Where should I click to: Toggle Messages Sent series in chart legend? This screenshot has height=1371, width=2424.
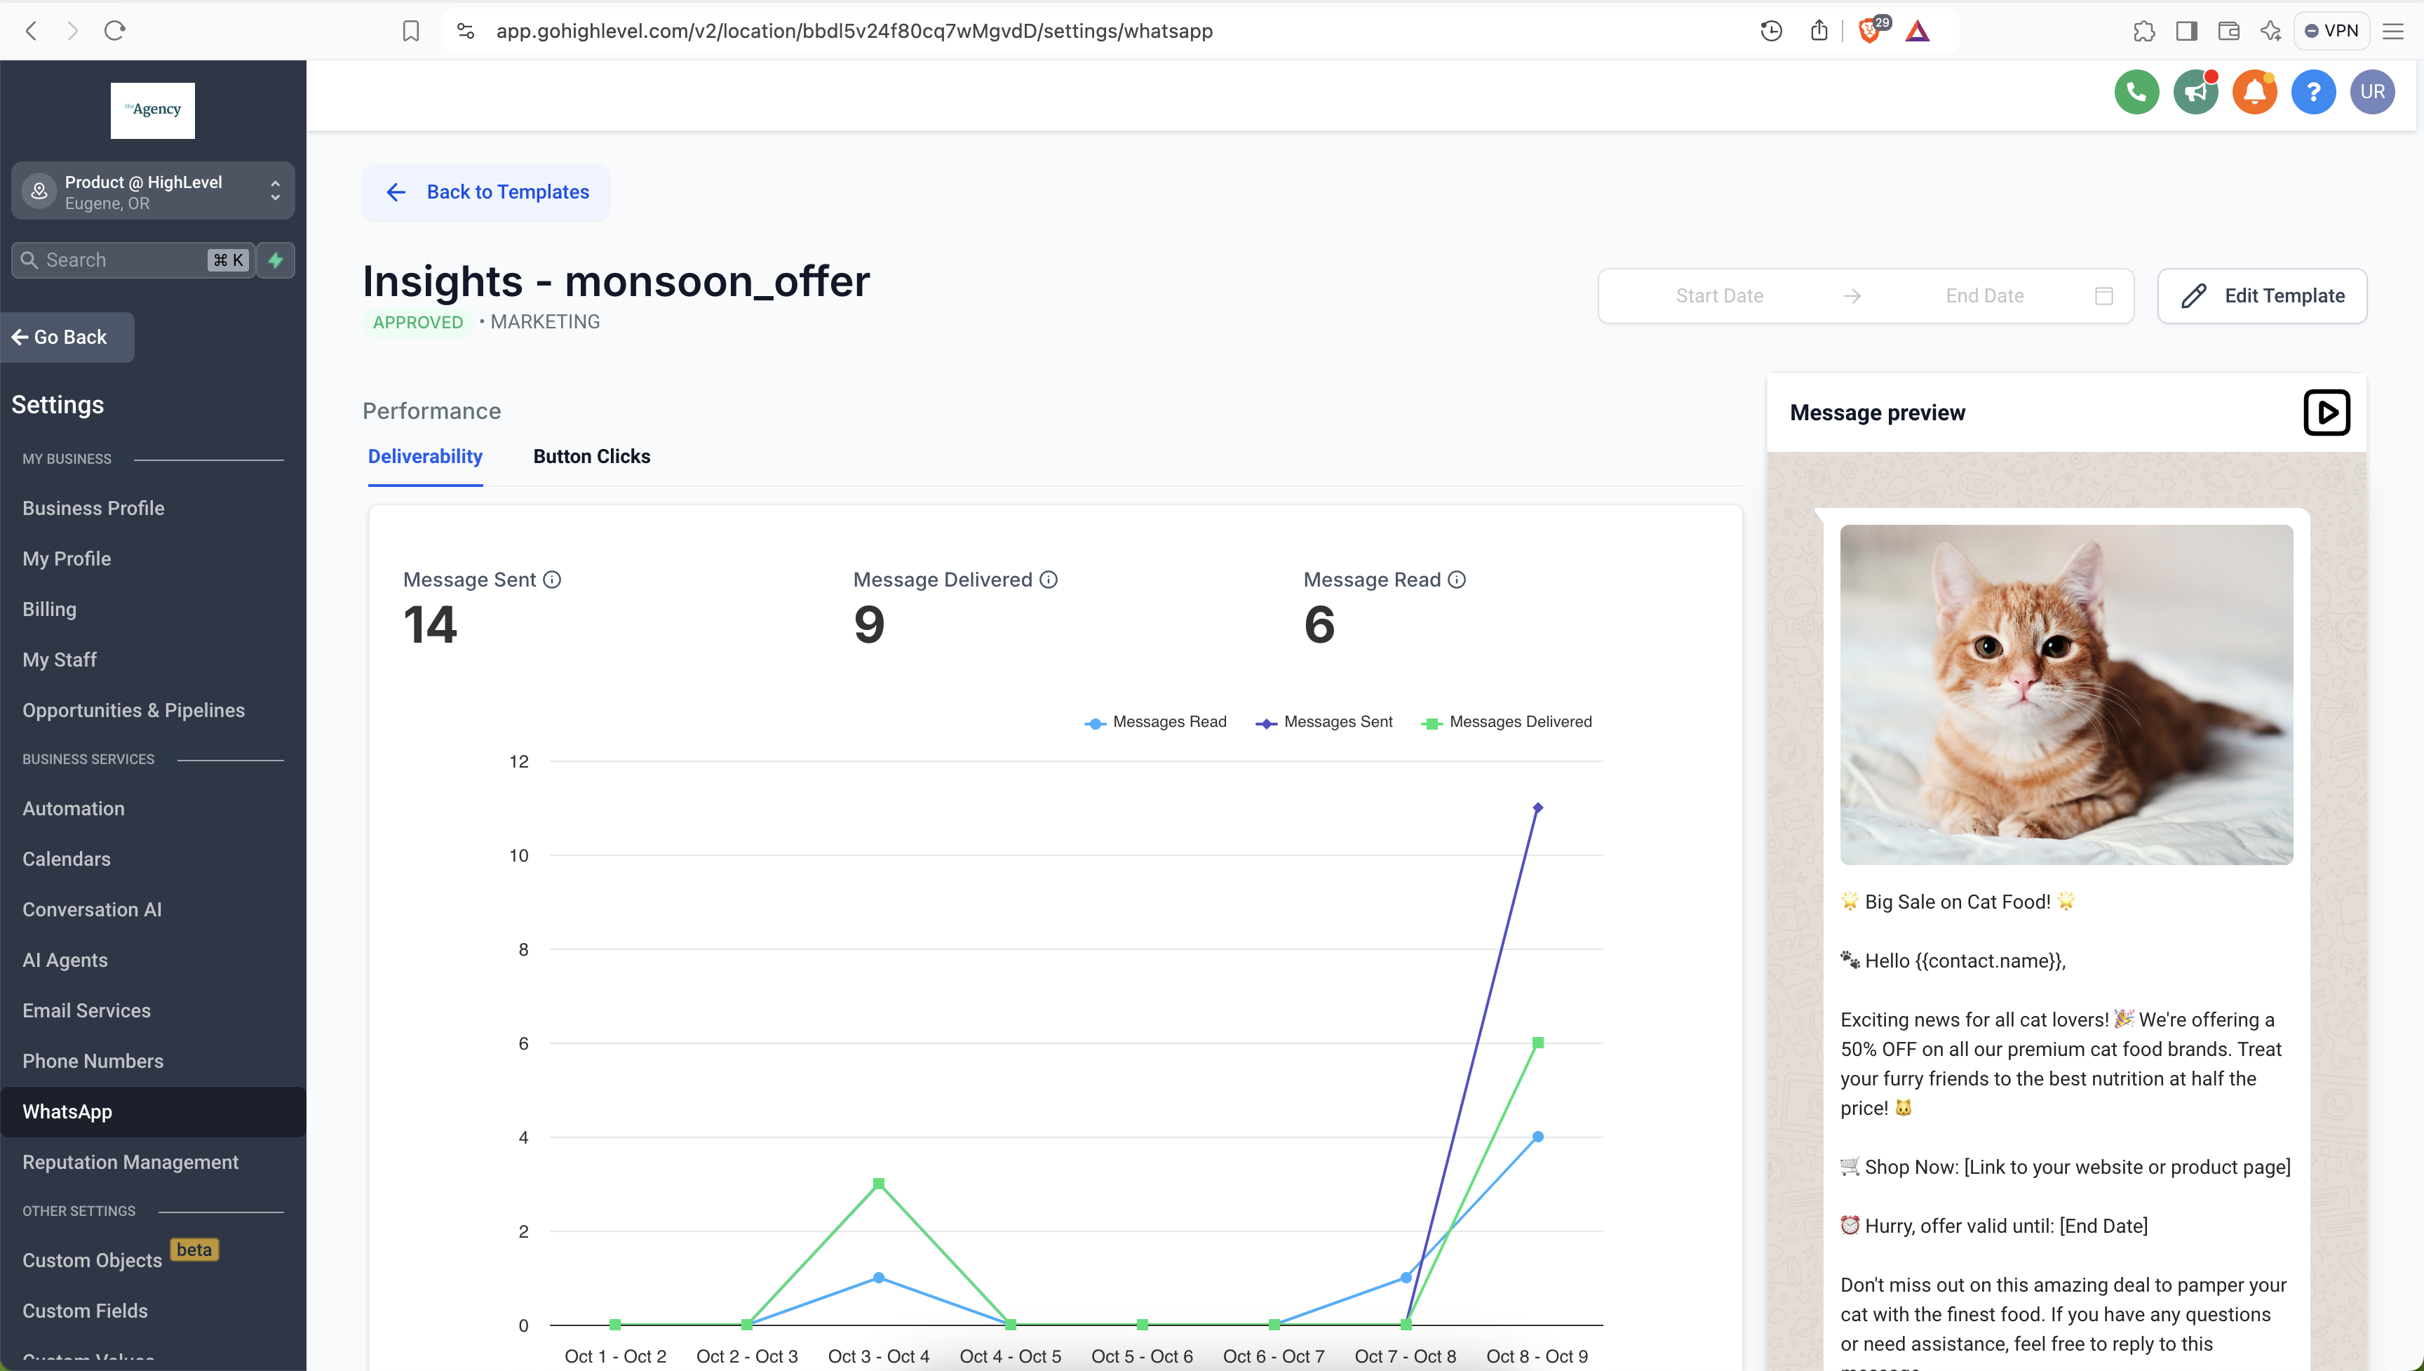pyautogui.click(x=1324, y=722)
